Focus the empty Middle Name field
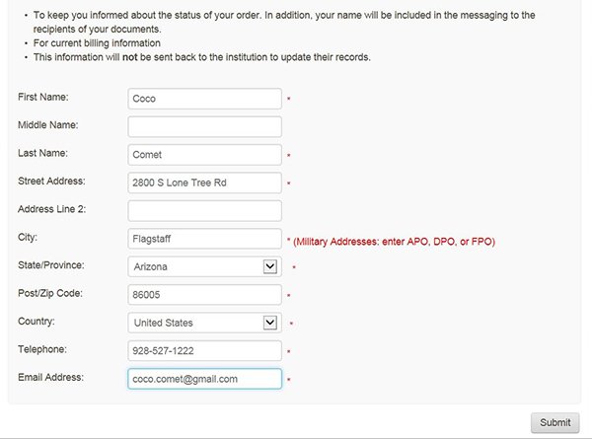Image resolution: width=592 pixels, height=439 pixels. [204, 126]
